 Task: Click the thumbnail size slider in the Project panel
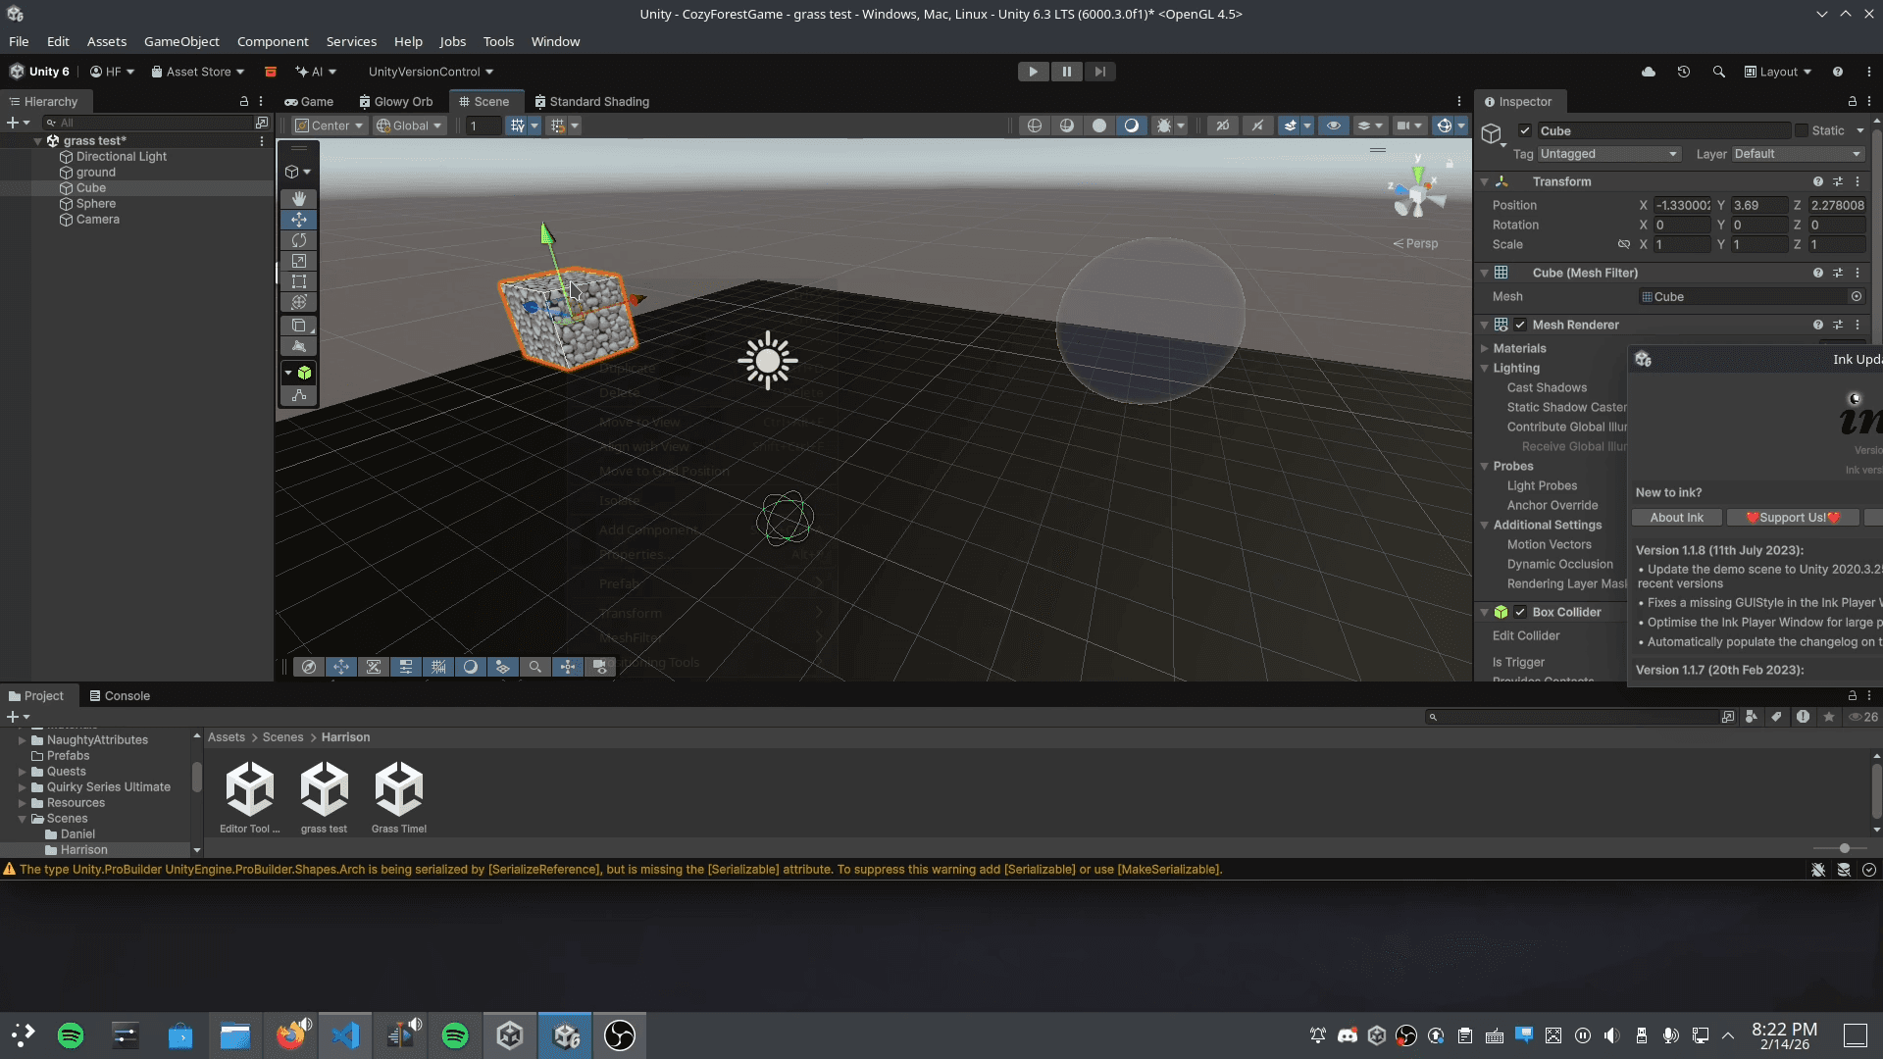pos(1845,849)
